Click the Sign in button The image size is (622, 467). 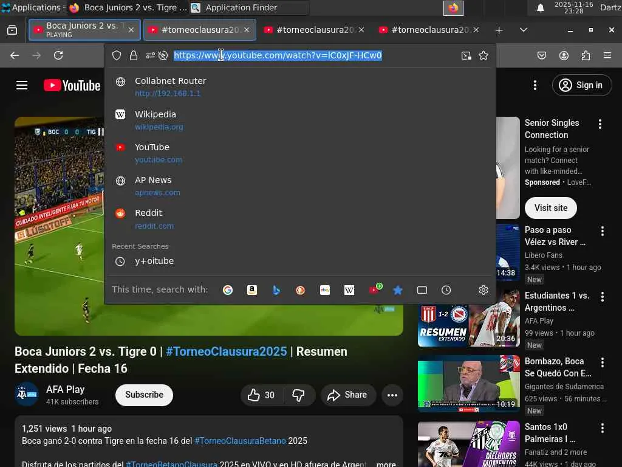point(582,85)
